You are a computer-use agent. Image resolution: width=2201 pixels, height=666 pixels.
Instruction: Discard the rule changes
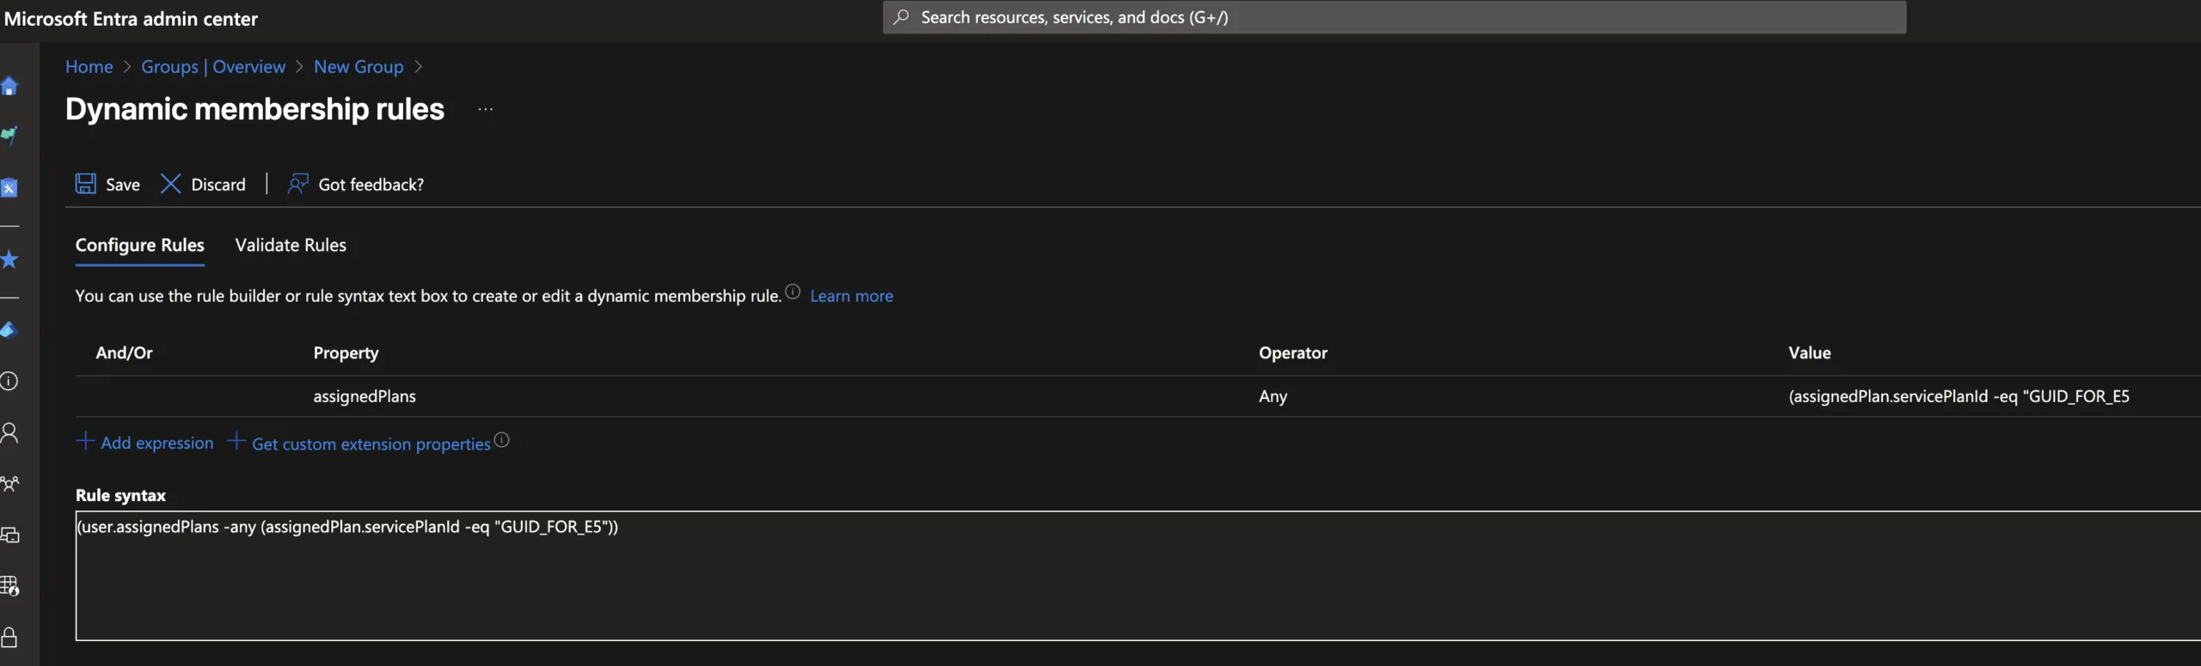[x=204, y=184]
